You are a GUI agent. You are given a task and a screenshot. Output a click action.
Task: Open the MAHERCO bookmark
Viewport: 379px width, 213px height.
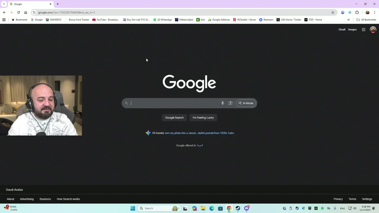click(54, 20)
